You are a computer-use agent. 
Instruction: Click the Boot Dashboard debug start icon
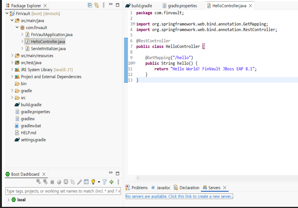pos(45,182)
